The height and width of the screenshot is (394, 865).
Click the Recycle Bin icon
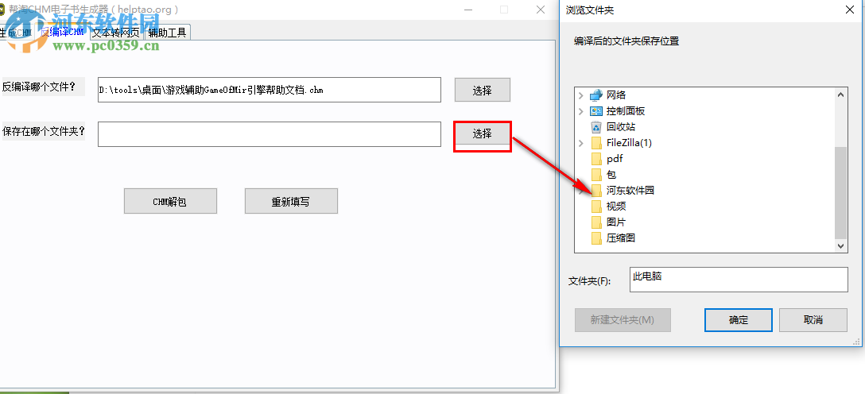[x=595, y=127]
